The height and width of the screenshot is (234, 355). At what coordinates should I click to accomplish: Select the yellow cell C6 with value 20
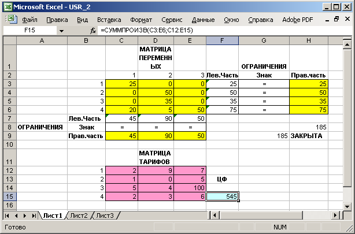click(x=121, y=110)
